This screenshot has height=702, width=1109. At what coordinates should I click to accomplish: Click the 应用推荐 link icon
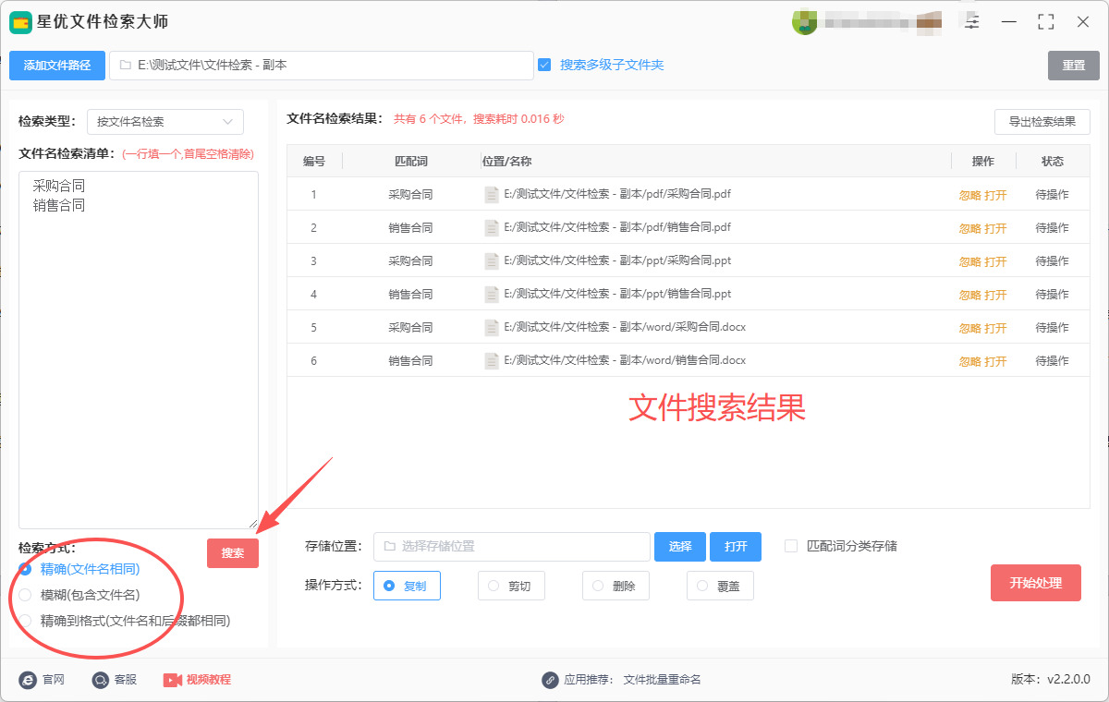pos(550,680)
